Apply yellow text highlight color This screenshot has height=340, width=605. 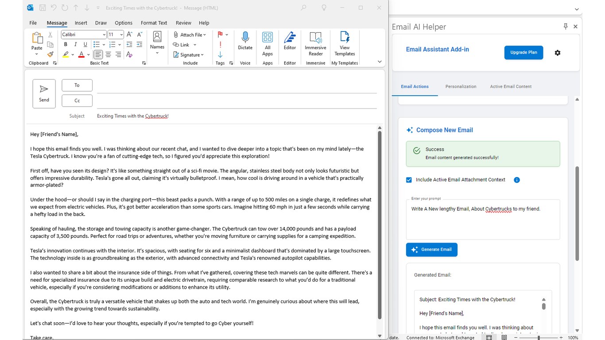[66, 55]
